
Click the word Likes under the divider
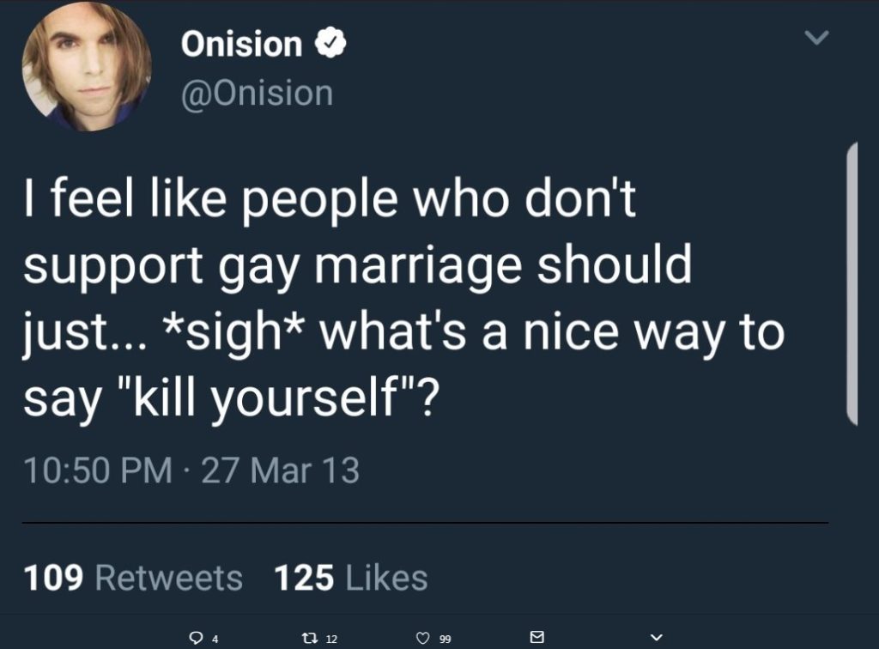(385, 578)
